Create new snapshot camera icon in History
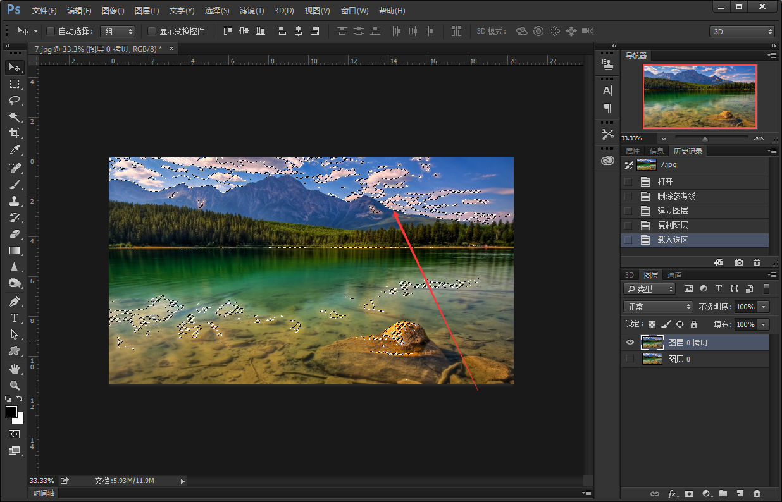This screenshot has width=782, height=502. point(738,262)
